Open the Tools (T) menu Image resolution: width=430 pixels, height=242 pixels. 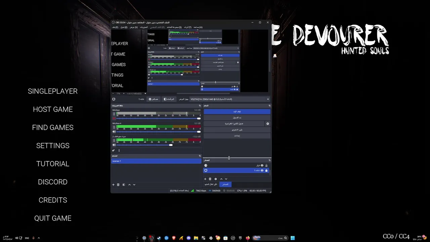click(x=188, y=27)
